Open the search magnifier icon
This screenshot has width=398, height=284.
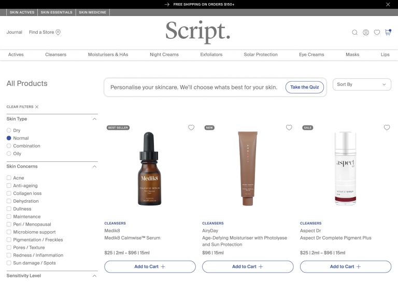[354, 33]
